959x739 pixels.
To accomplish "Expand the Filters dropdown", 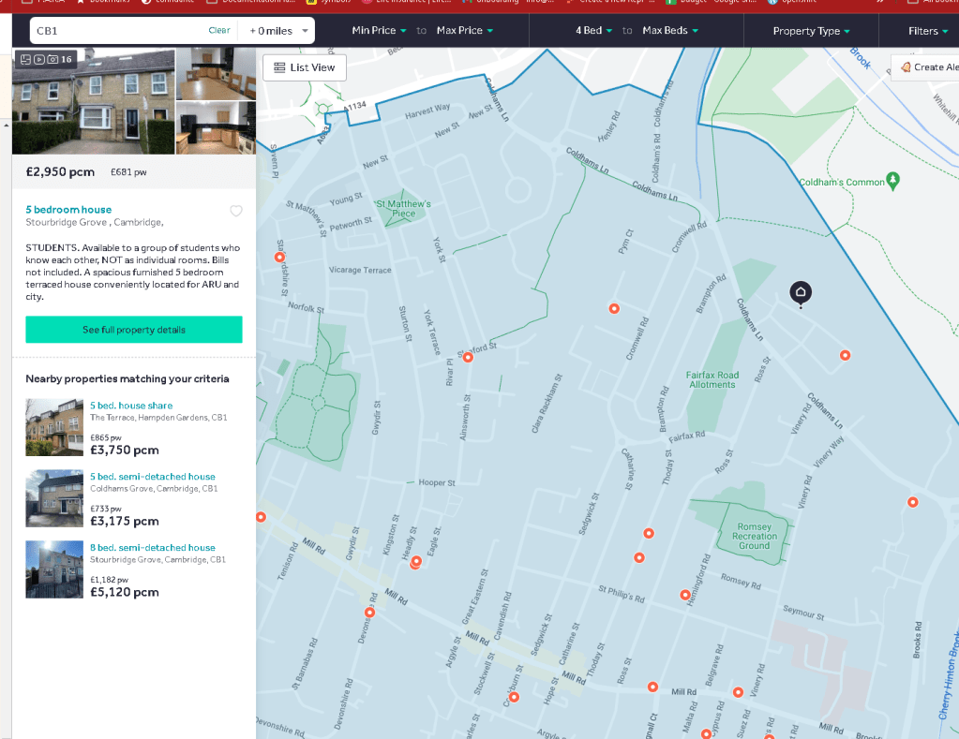I will tap(928, 31).
